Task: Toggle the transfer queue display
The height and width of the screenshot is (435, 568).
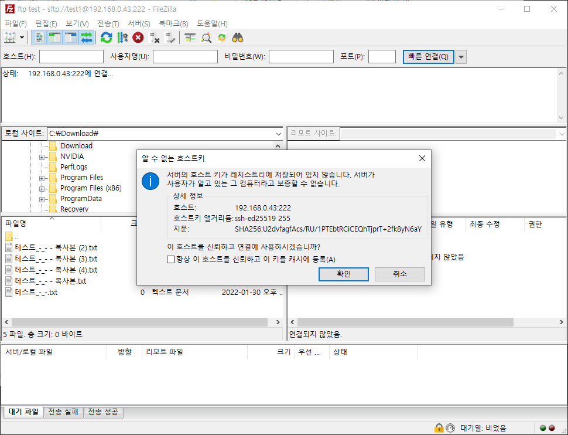Action: point(87,38)
